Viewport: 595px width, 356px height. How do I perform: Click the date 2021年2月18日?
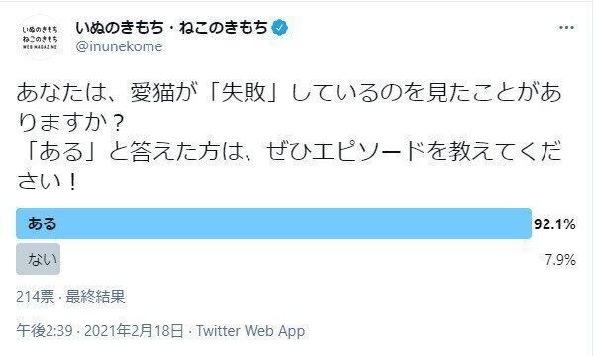point(134,331)
